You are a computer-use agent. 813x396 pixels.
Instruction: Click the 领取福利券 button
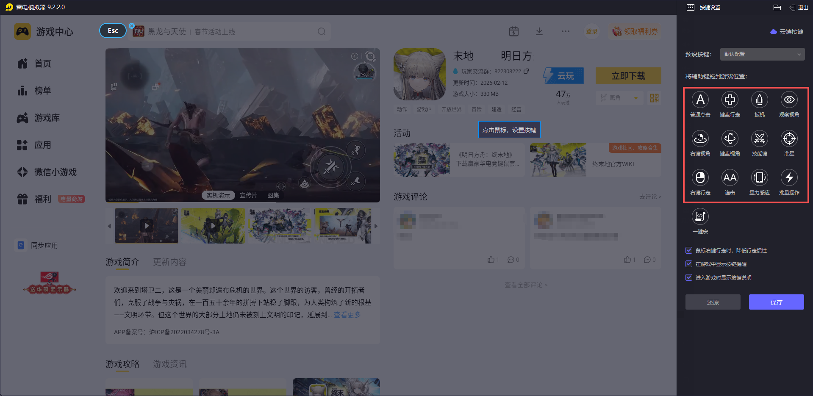click(635, 31)
